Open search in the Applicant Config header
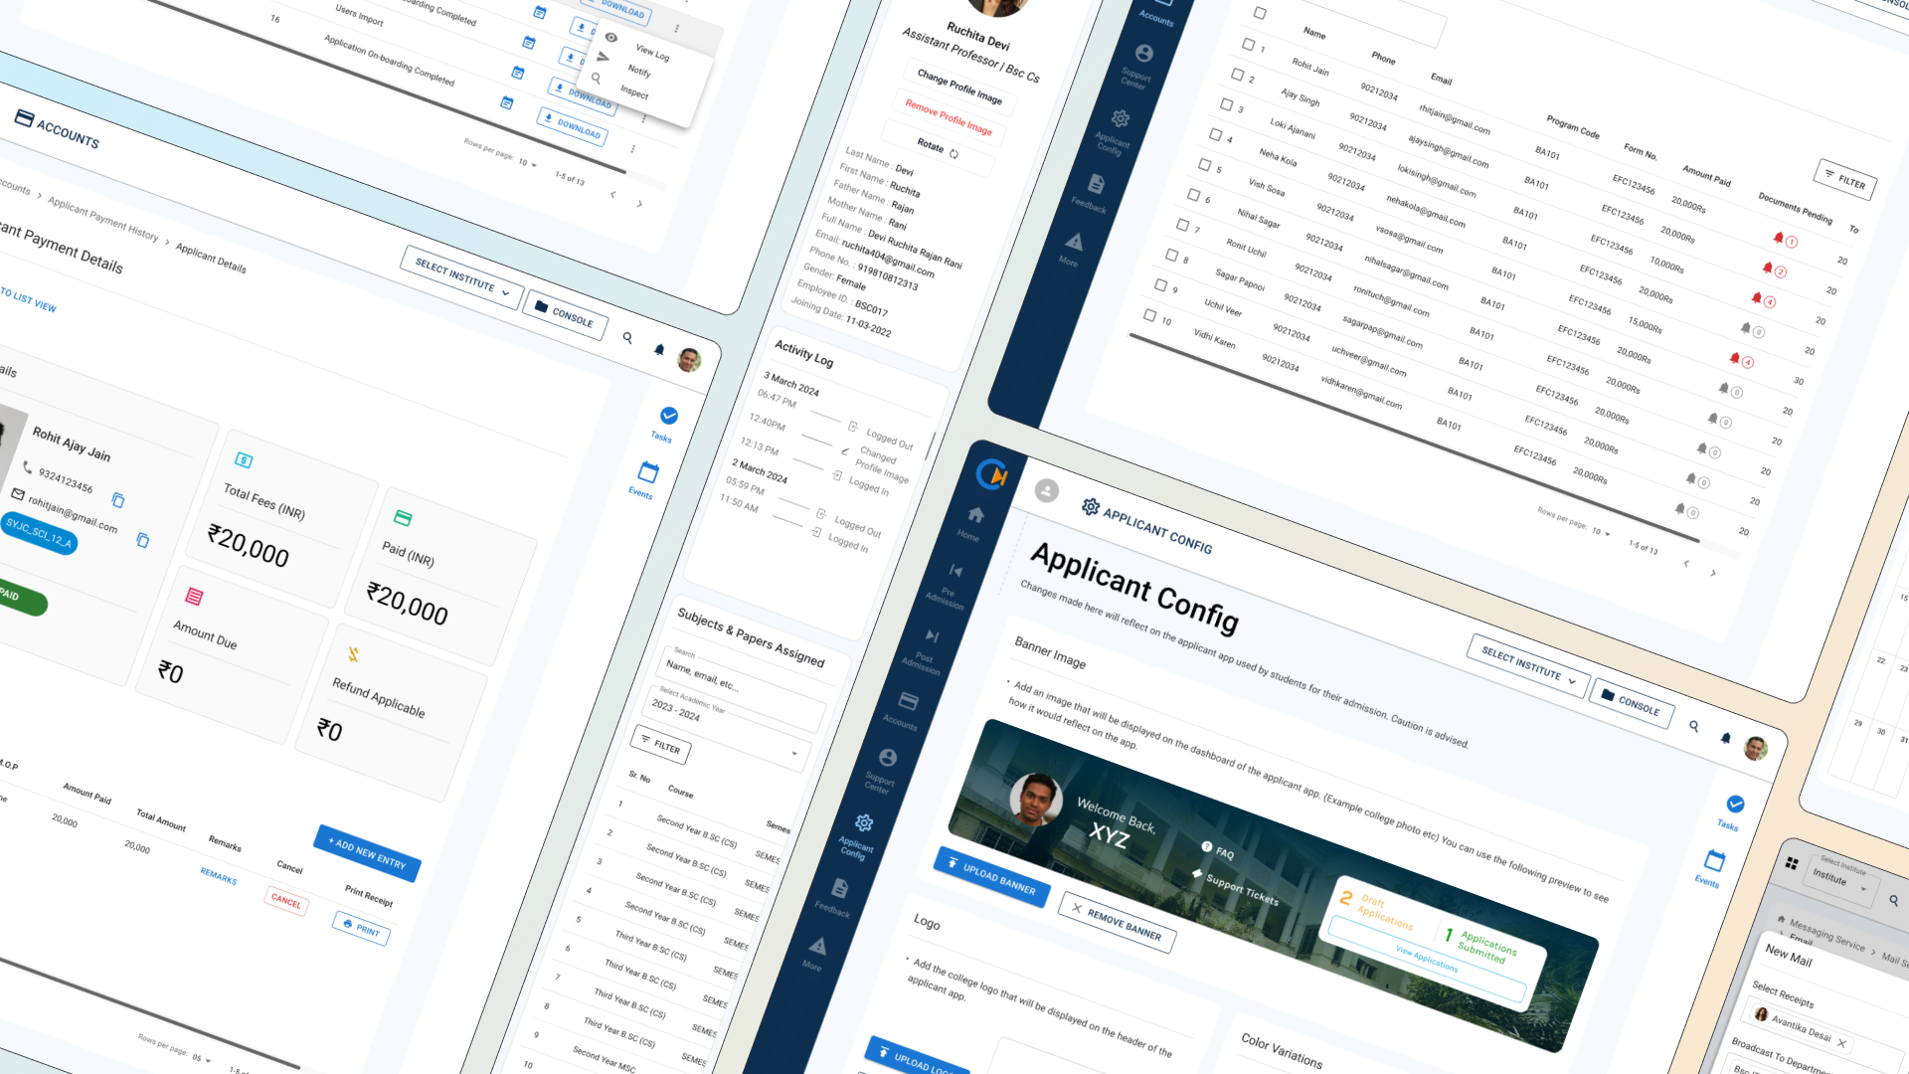The height and width of the screenshot is (1074, 1909). coord(1694,725)
